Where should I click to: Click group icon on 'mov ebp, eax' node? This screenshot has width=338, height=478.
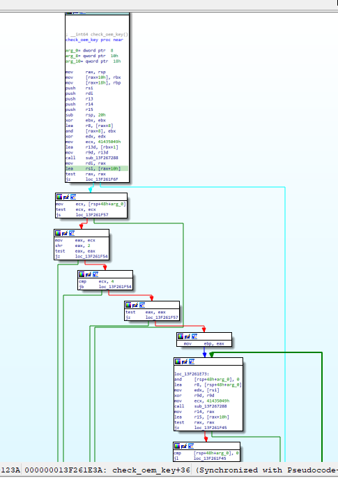[194, 336]
